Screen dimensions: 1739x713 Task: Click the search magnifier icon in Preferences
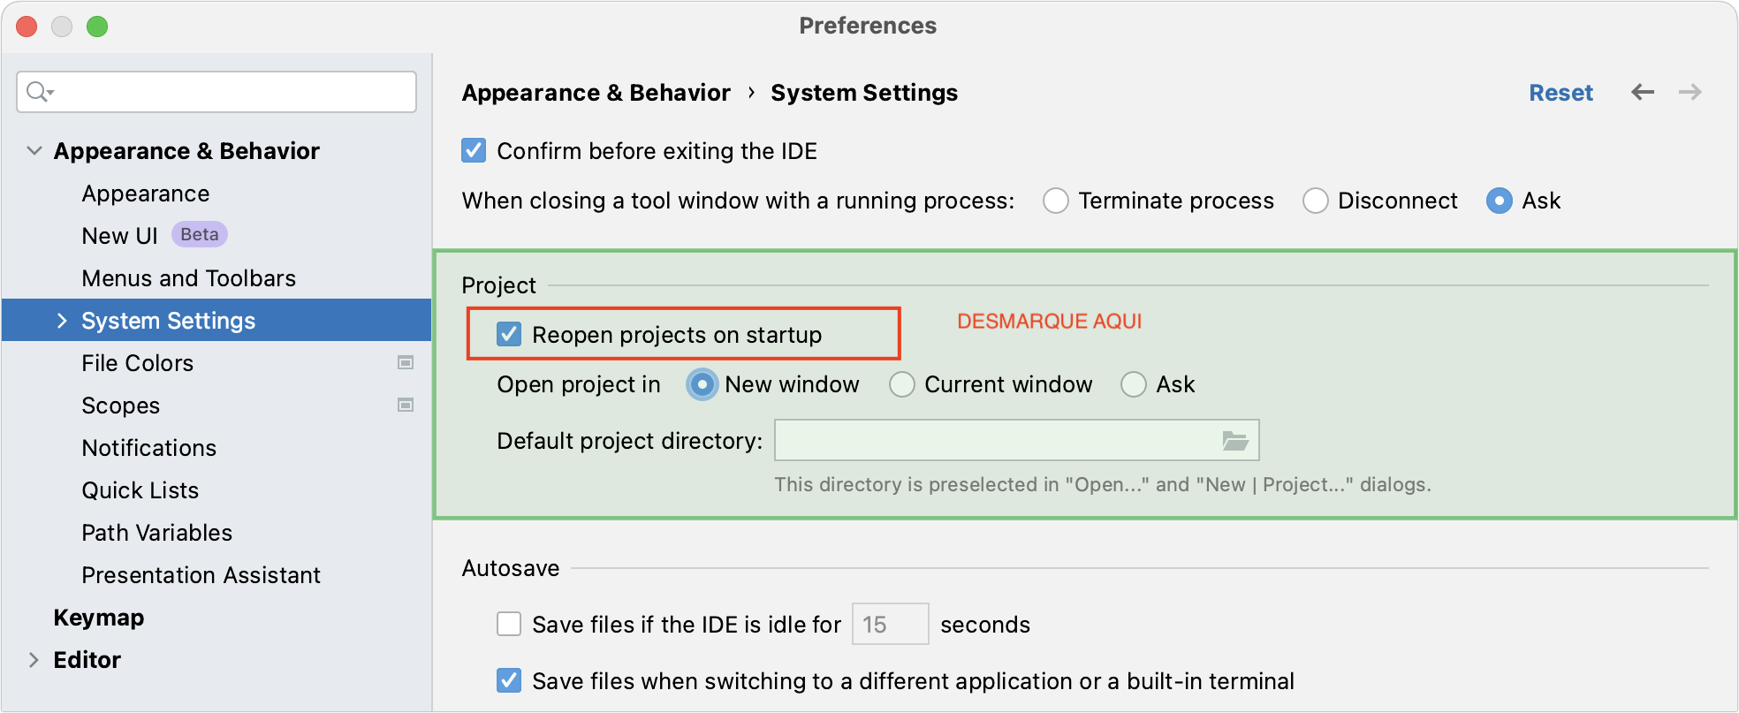point(38,91)
